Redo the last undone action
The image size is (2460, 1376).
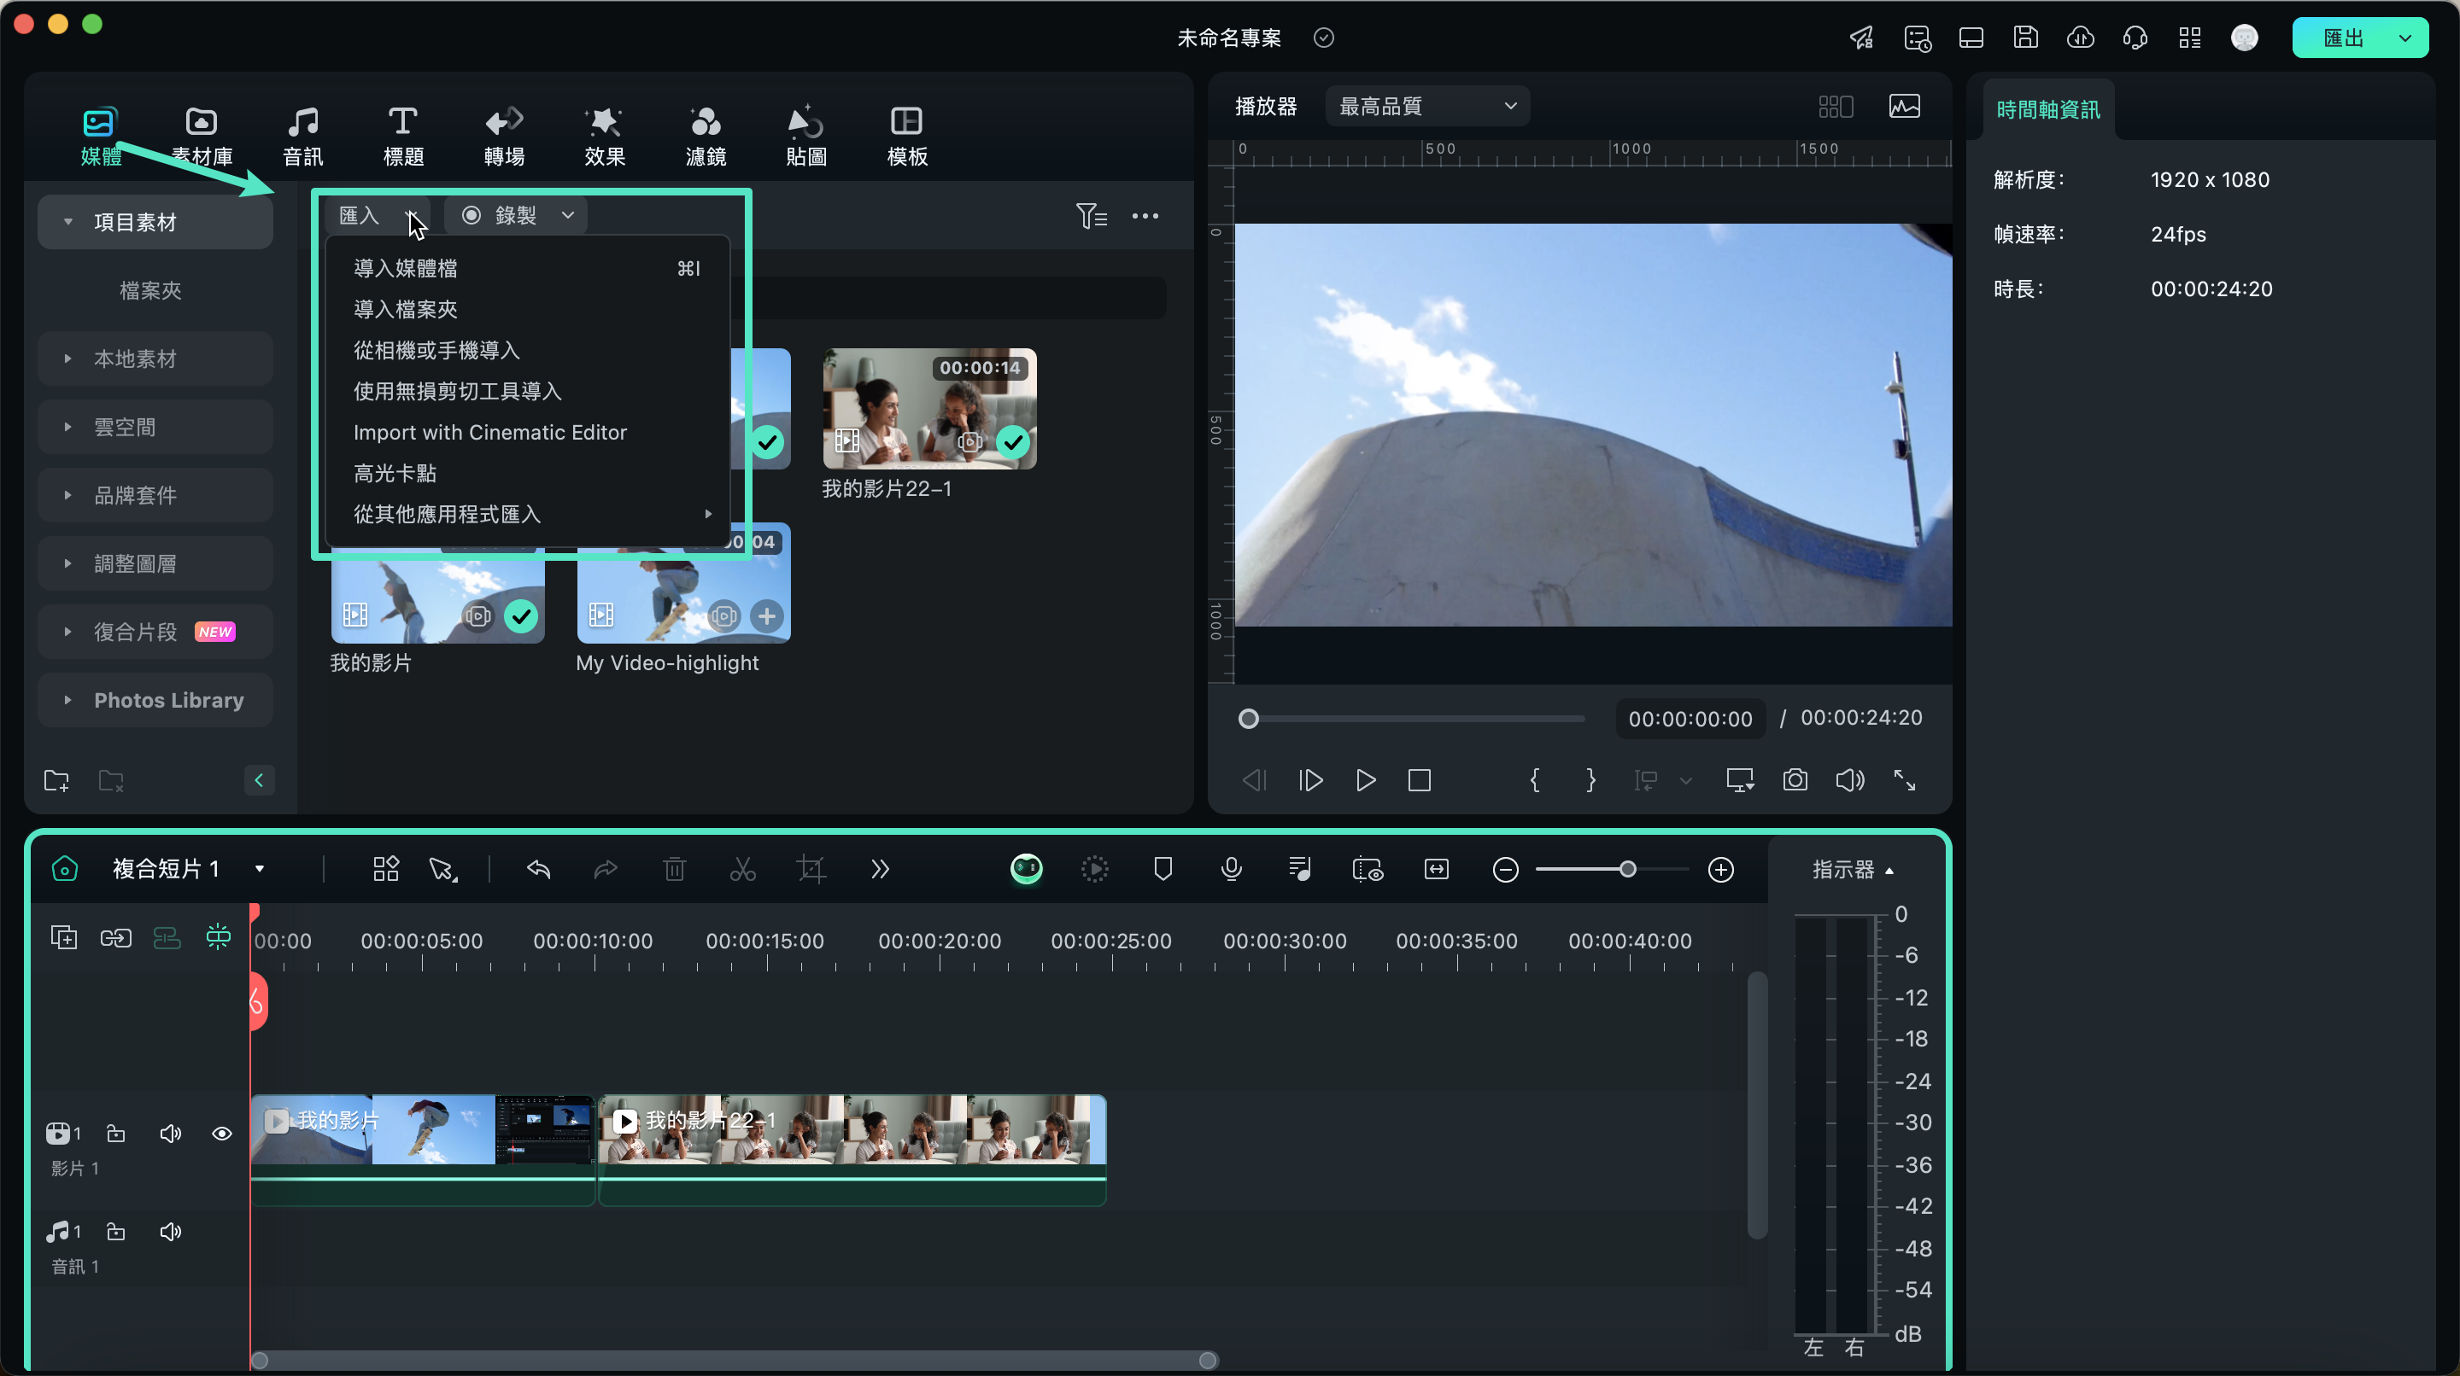606,869
